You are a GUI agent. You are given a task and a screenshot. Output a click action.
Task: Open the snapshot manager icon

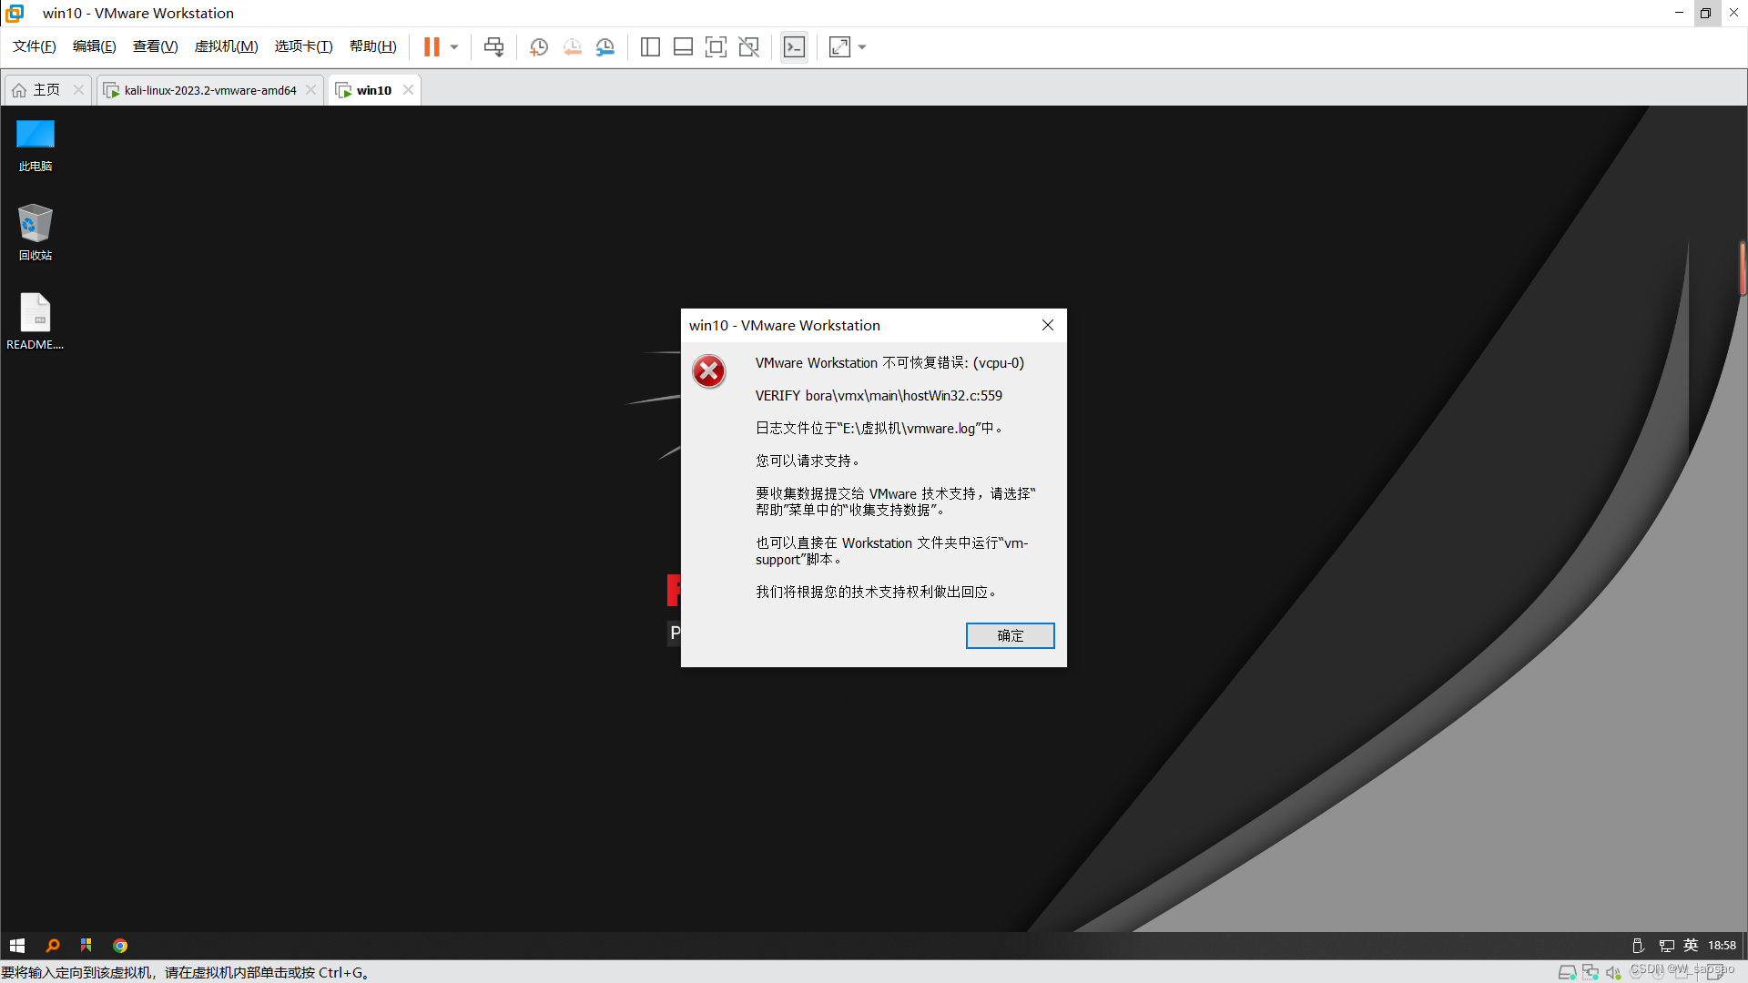(x=605, y=46)
